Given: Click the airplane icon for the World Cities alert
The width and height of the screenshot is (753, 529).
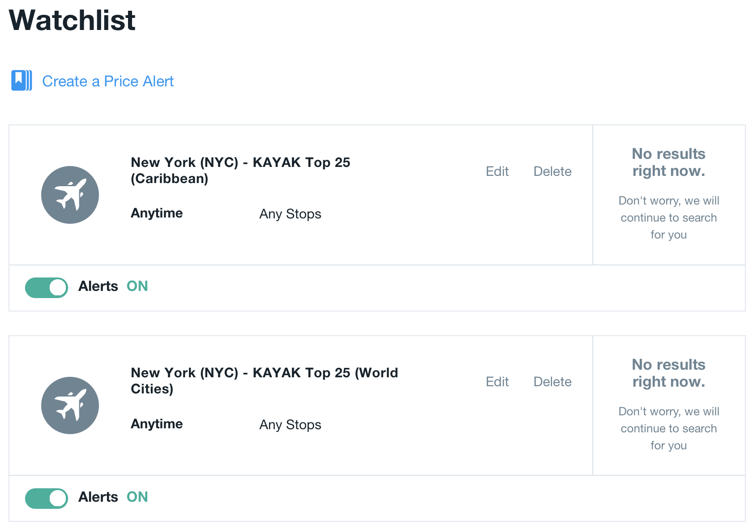Looking at the screenshot, I should point(70,405).
